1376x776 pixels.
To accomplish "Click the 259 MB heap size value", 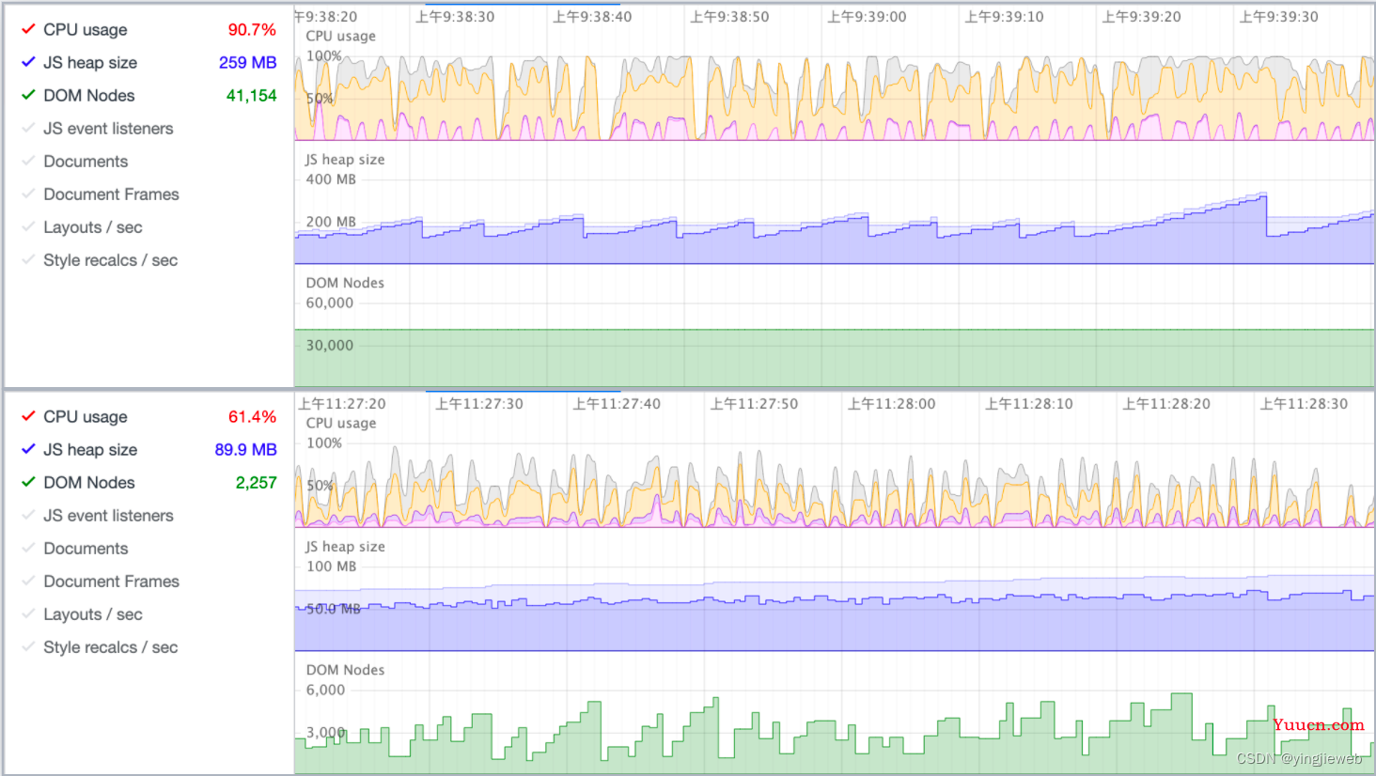I will coord(247,62).
